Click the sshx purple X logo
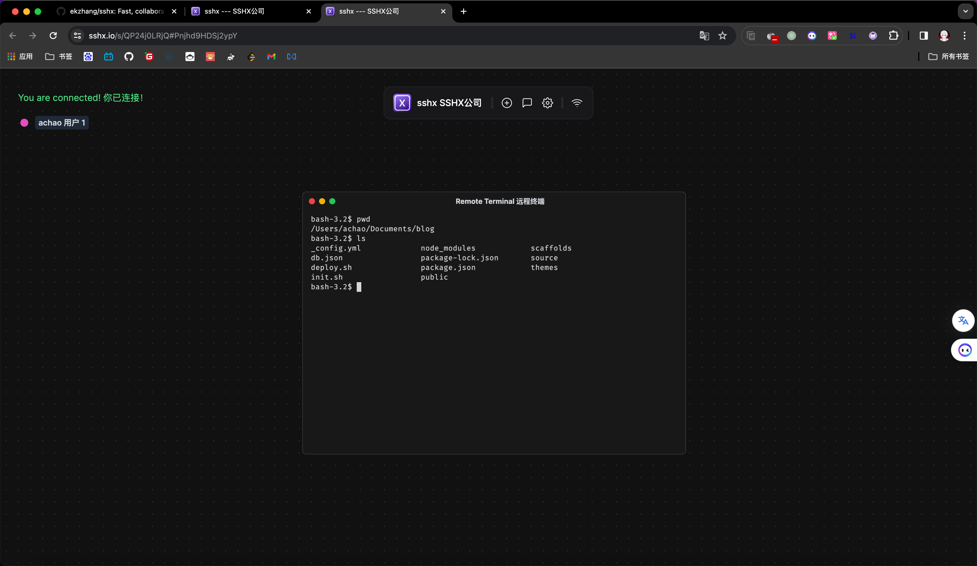Viewport: 977px width, 566px height. [x=402, y=103]
